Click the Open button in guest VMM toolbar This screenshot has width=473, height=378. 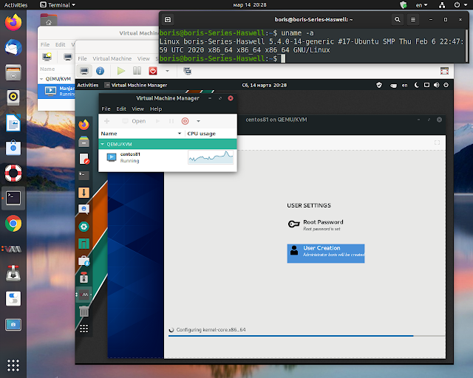(x=135, y=121)
